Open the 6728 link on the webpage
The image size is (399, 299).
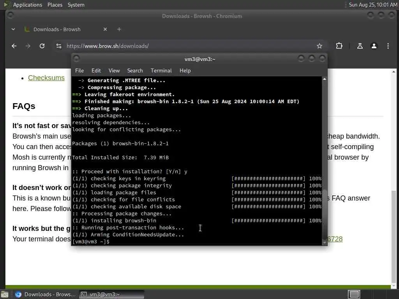335,239
